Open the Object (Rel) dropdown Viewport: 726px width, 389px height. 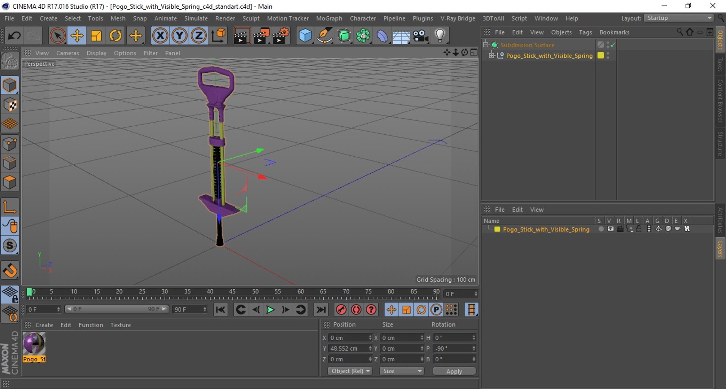(x=350, y=371)
